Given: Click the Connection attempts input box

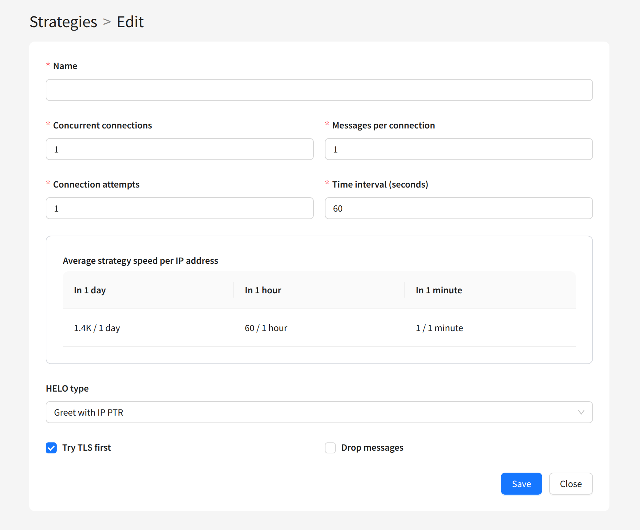Looking at the screenshot, I should point(180,208).
